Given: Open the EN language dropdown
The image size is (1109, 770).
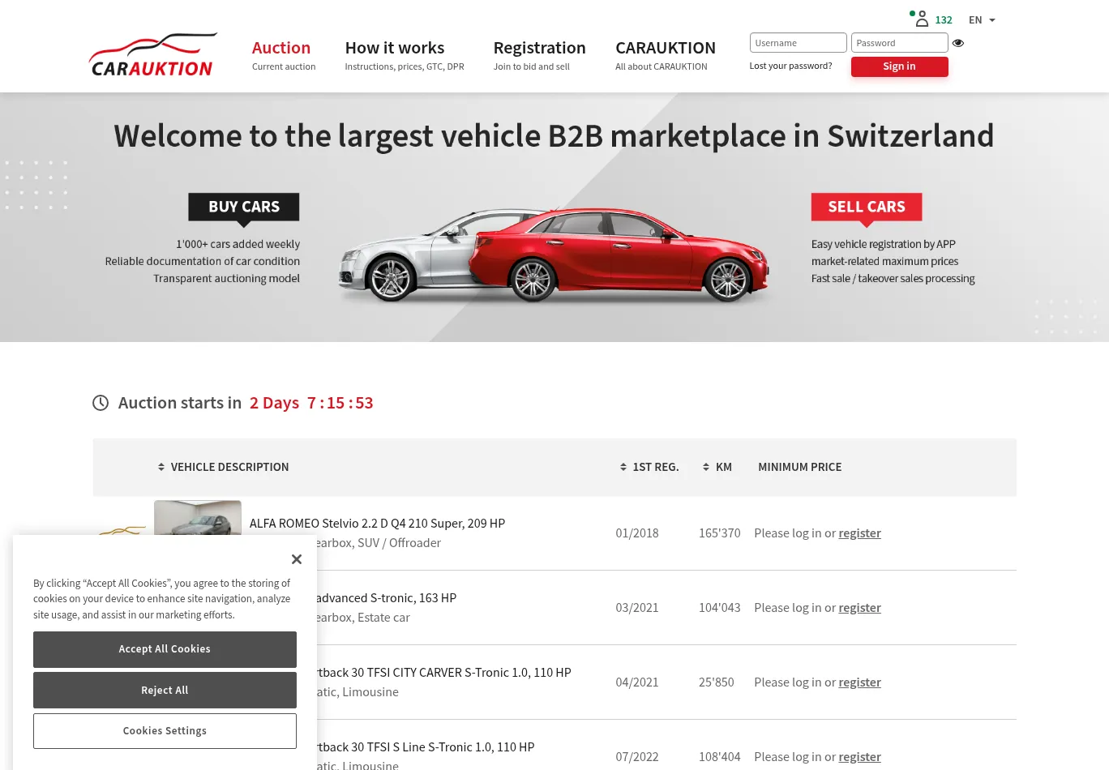Looking at the screenshot, I should point(982,20).
